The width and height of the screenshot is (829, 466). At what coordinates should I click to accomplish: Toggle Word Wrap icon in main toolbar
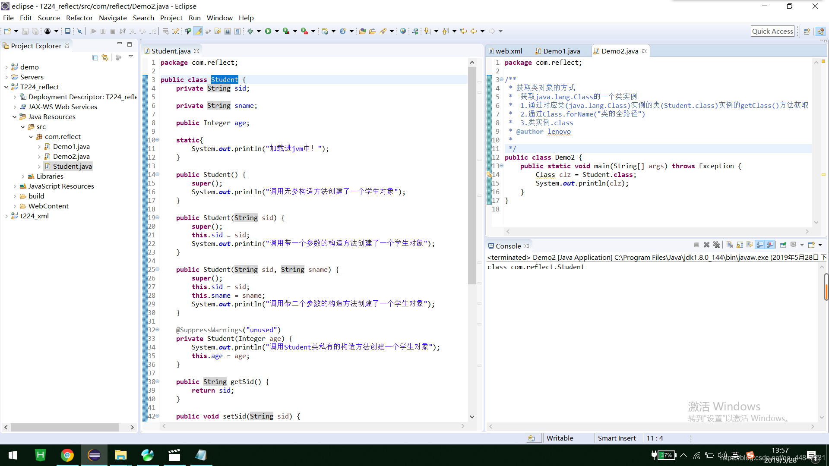point(218,31)
